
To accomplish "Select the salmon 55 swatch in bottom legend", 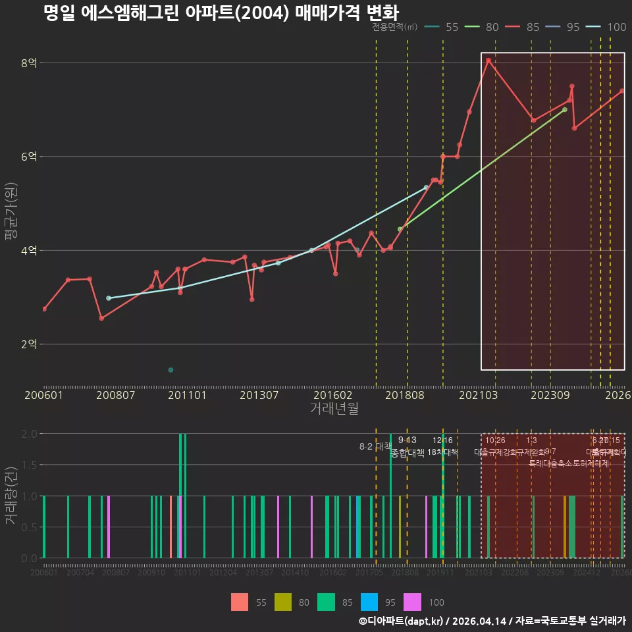I will pyautogui.click(x=240, y=602).
